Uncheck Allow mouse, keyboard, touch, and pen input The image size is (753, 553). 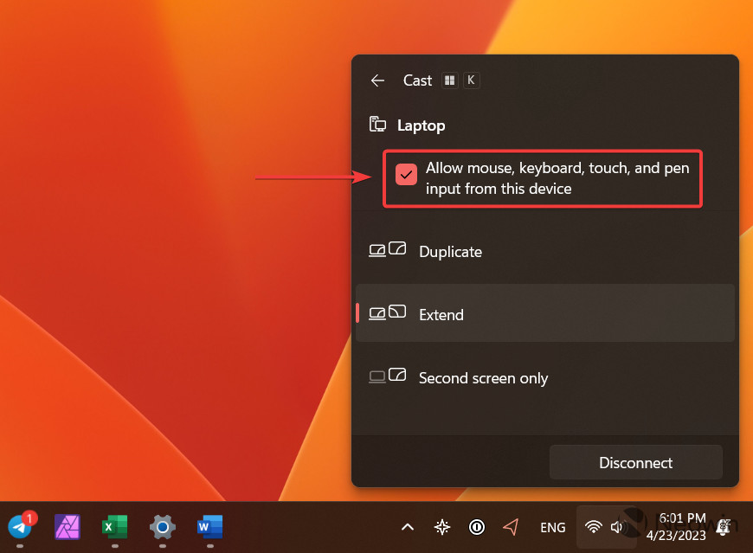tap(406, 175)
